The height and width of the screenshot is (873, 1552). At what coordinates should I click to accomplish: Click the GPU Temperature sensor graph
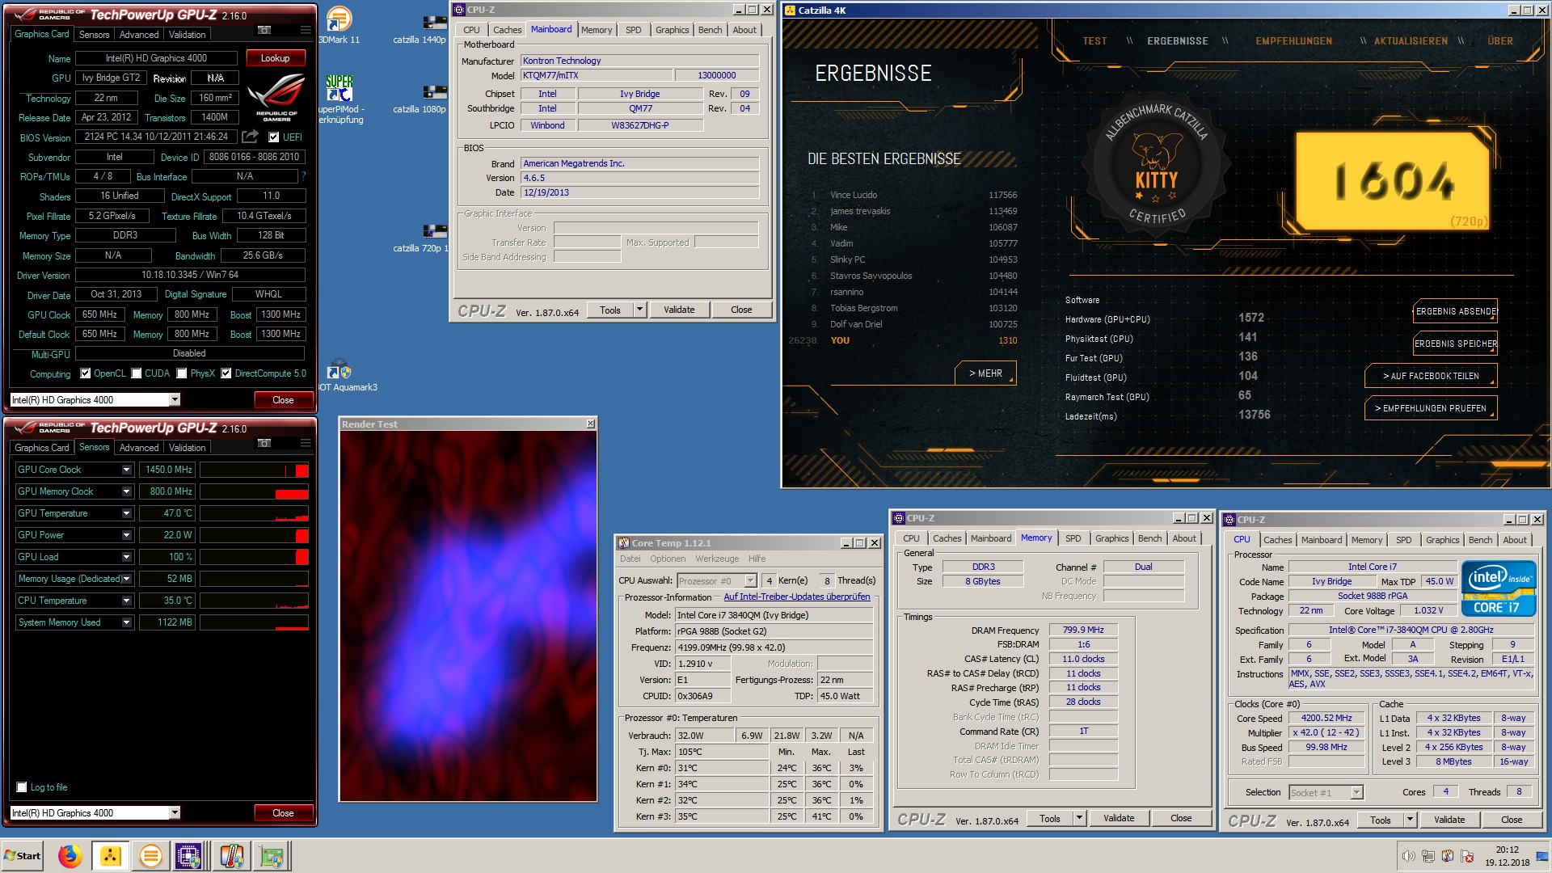click(x=254, y=513)
